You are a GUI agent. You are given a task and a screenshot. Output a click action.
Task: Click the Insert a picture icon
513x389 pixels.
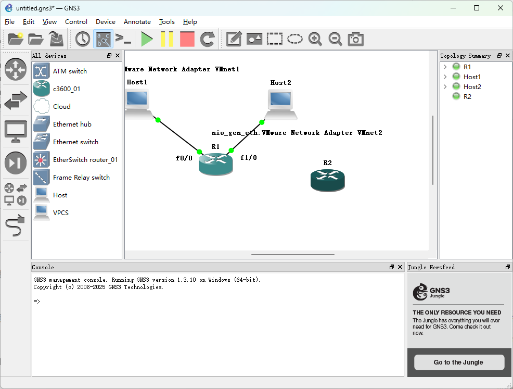(254, 39)
